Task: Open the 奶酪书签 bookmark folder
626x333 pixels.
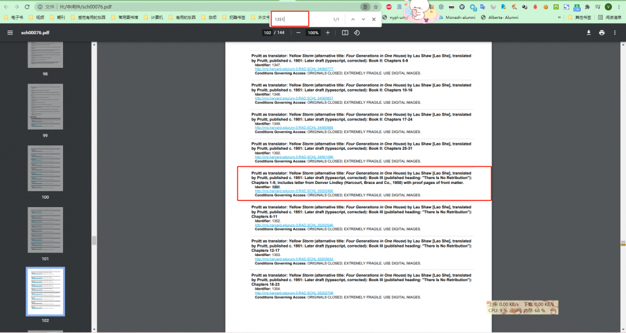Action: pos(234,18)
